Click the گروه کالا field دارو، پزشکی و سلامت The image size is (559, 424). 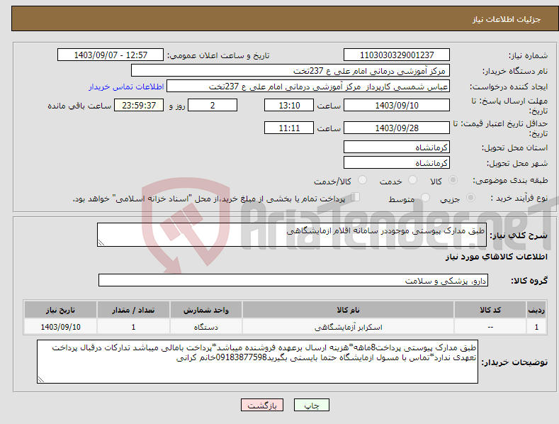click(x=293, y=281)
